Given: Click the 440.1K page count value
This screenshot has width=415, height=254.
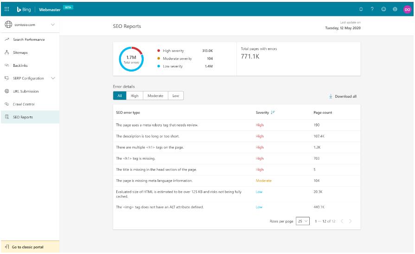Looking at the screenshot, I should click(319, 207).
